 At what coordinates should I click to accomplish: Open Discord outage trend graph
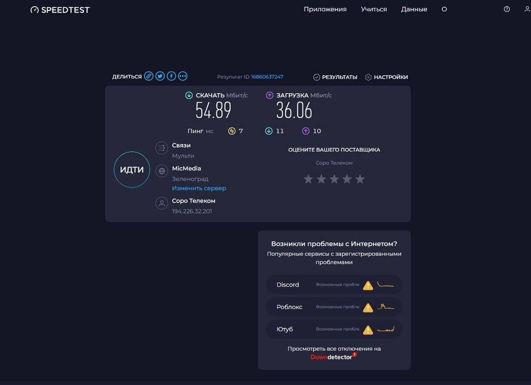(x=386, y=284)
